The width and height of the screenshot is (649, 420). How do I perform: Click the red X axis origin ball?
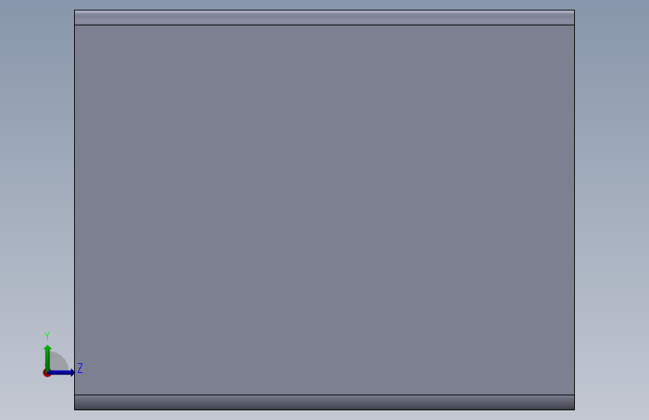coord(46,373)
